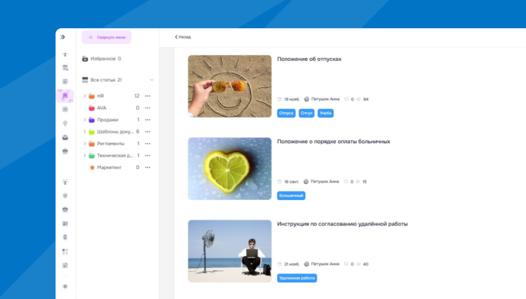Expand the Регламенты folder arrow
526x299 pixels.
click(84, 144)
